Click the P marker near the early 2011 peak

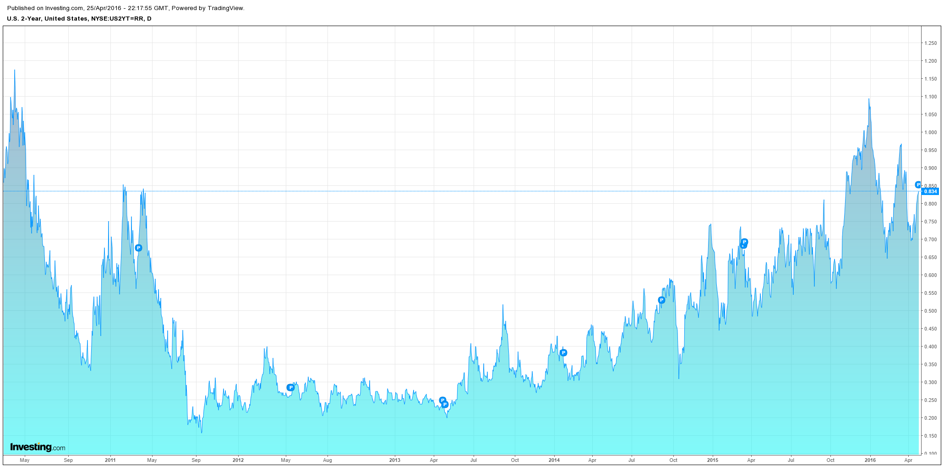138,248
